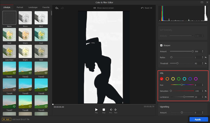Open the Landscape filter tab
This screenshot has height=123, width=210.
coord(33,7)
